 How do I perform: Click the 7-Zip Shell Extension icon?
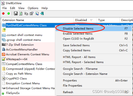(x=4, y=45)
